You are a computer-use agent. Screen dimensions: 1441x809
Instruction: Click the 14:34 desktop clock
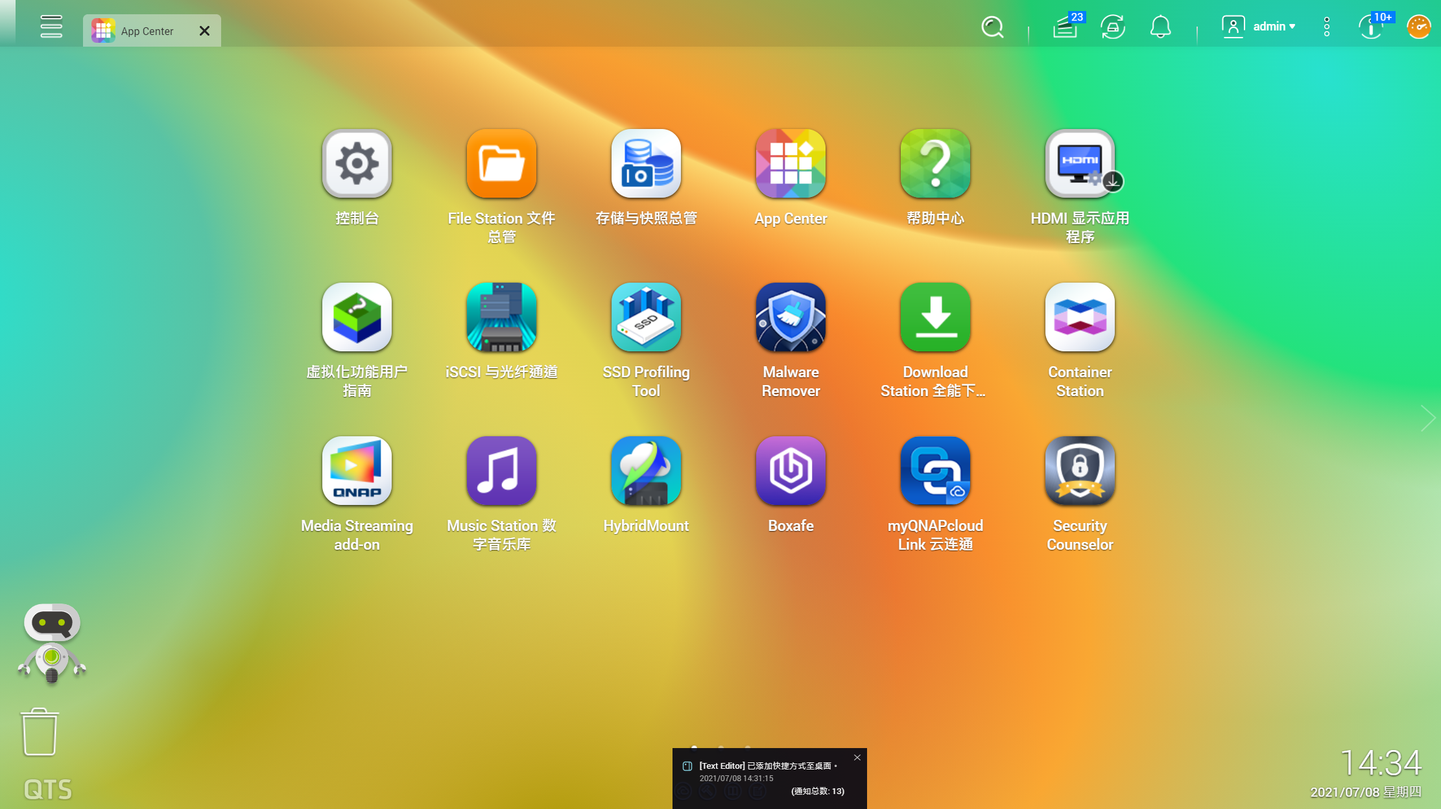1381,763
